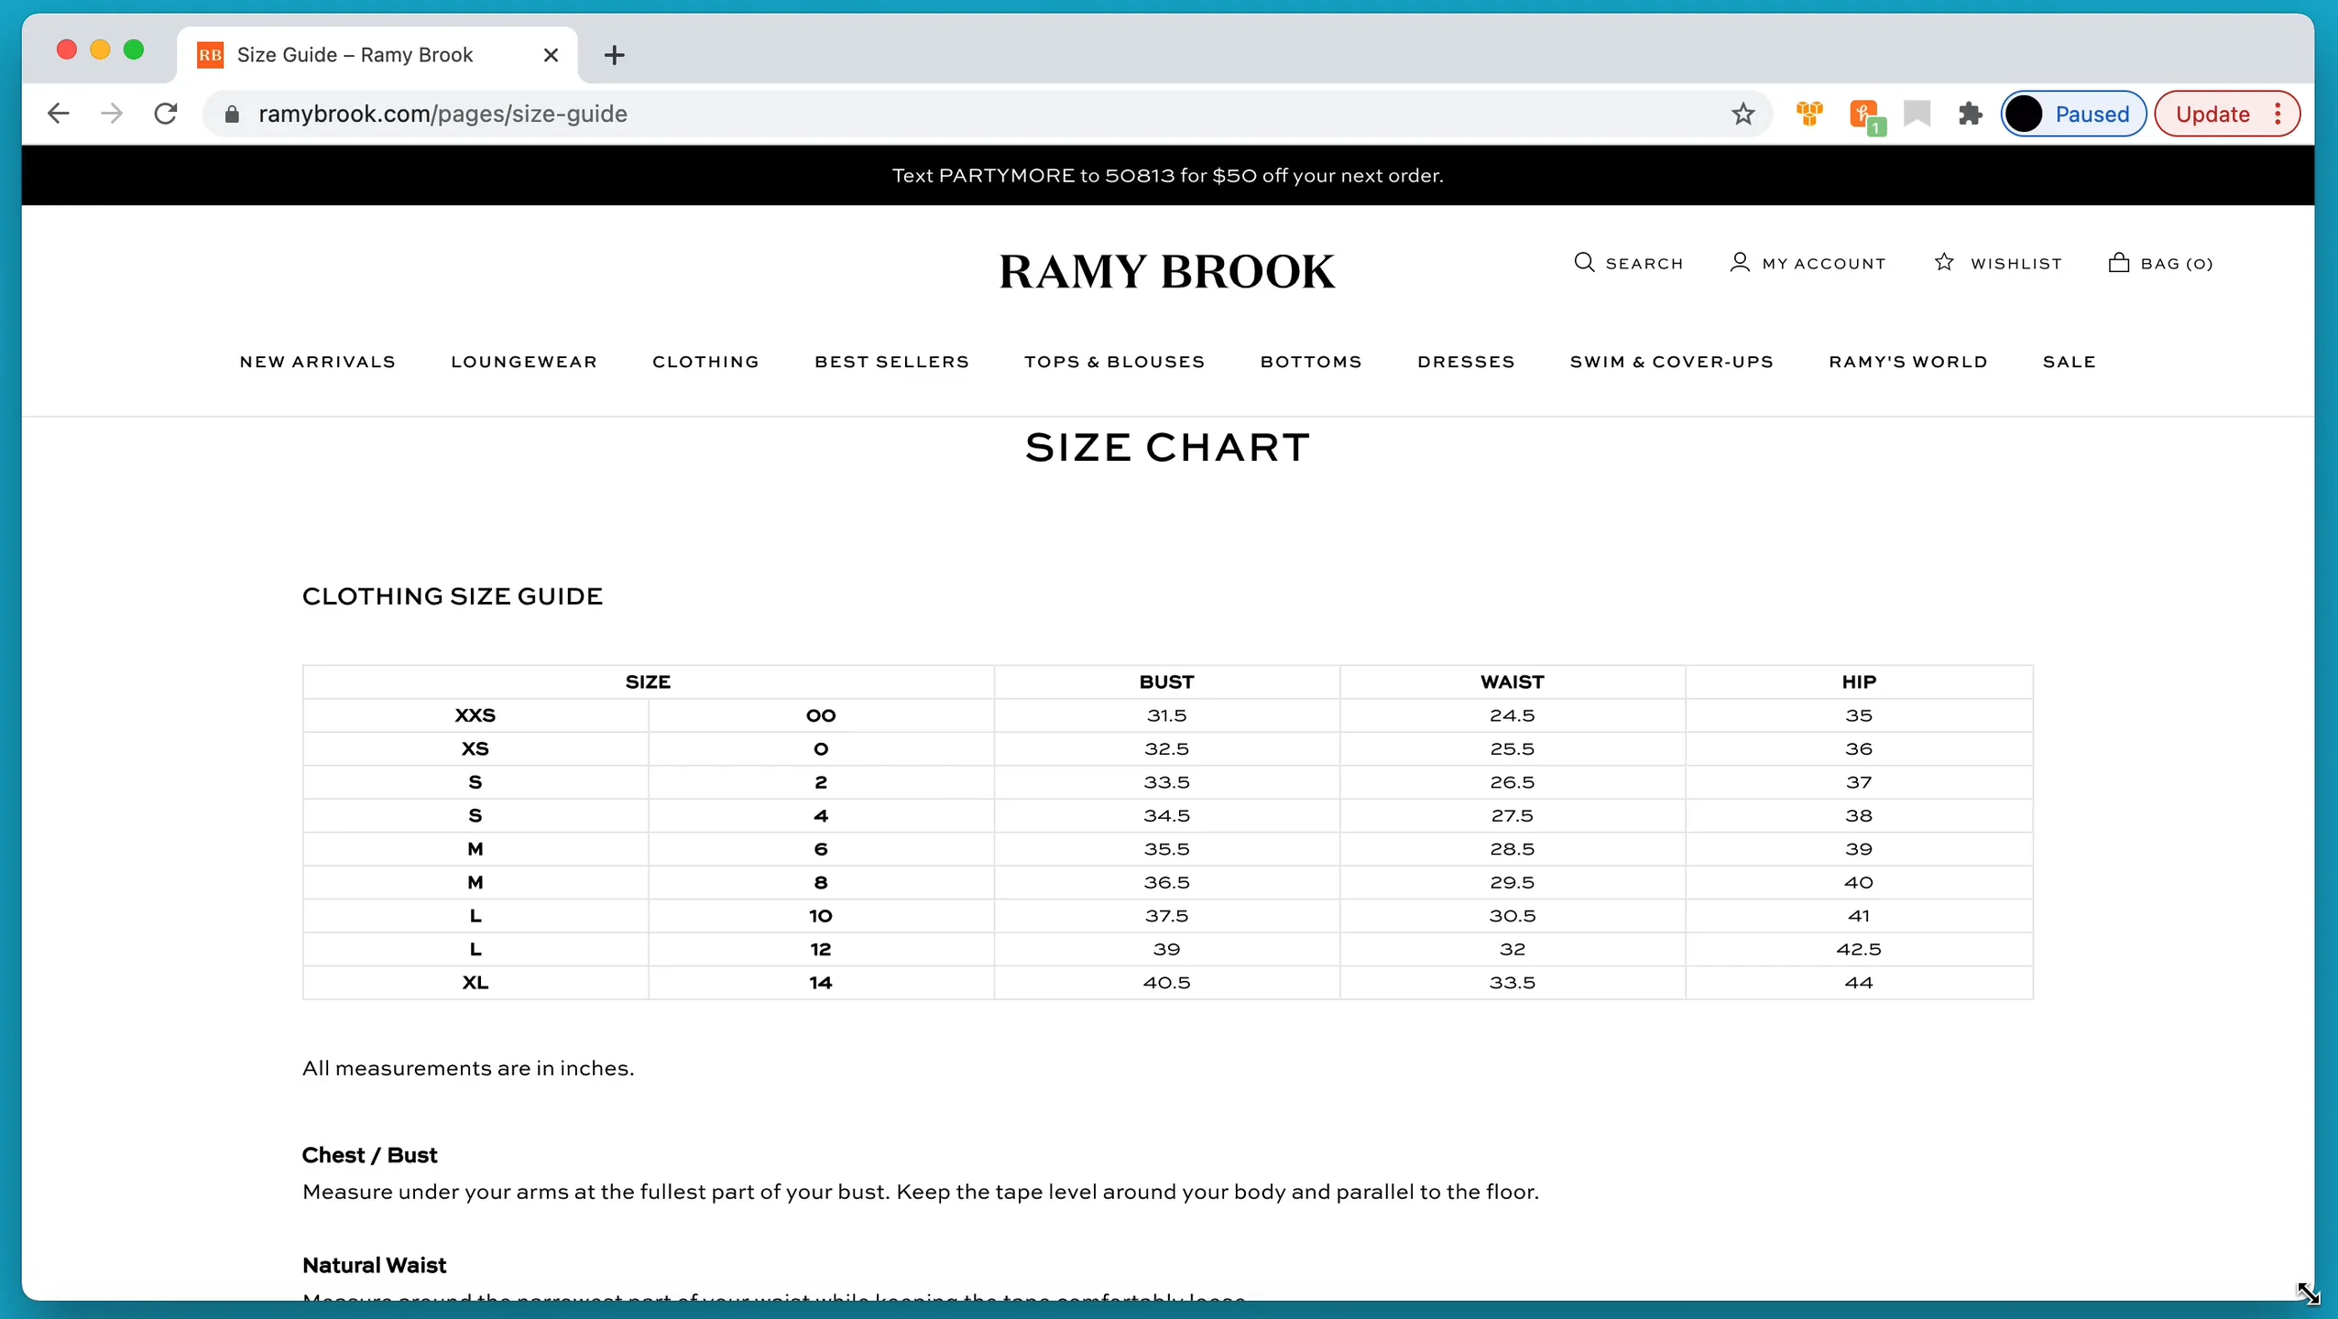Select the NEW ARRIVALS menu item
2338x1319 pixels.
point(318,361)
